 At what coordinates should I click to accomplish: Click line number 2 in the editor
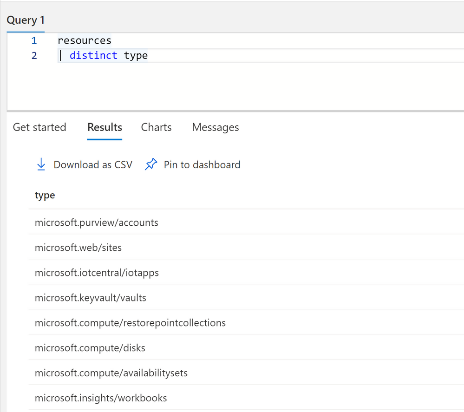[34, 56]
